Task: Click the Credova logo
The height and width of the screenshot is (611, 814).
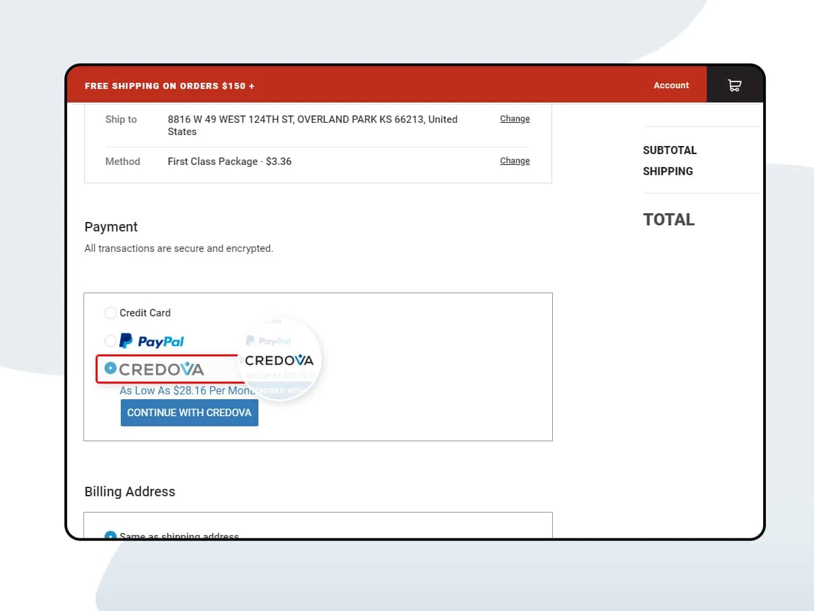Action: tap(161, 369)
